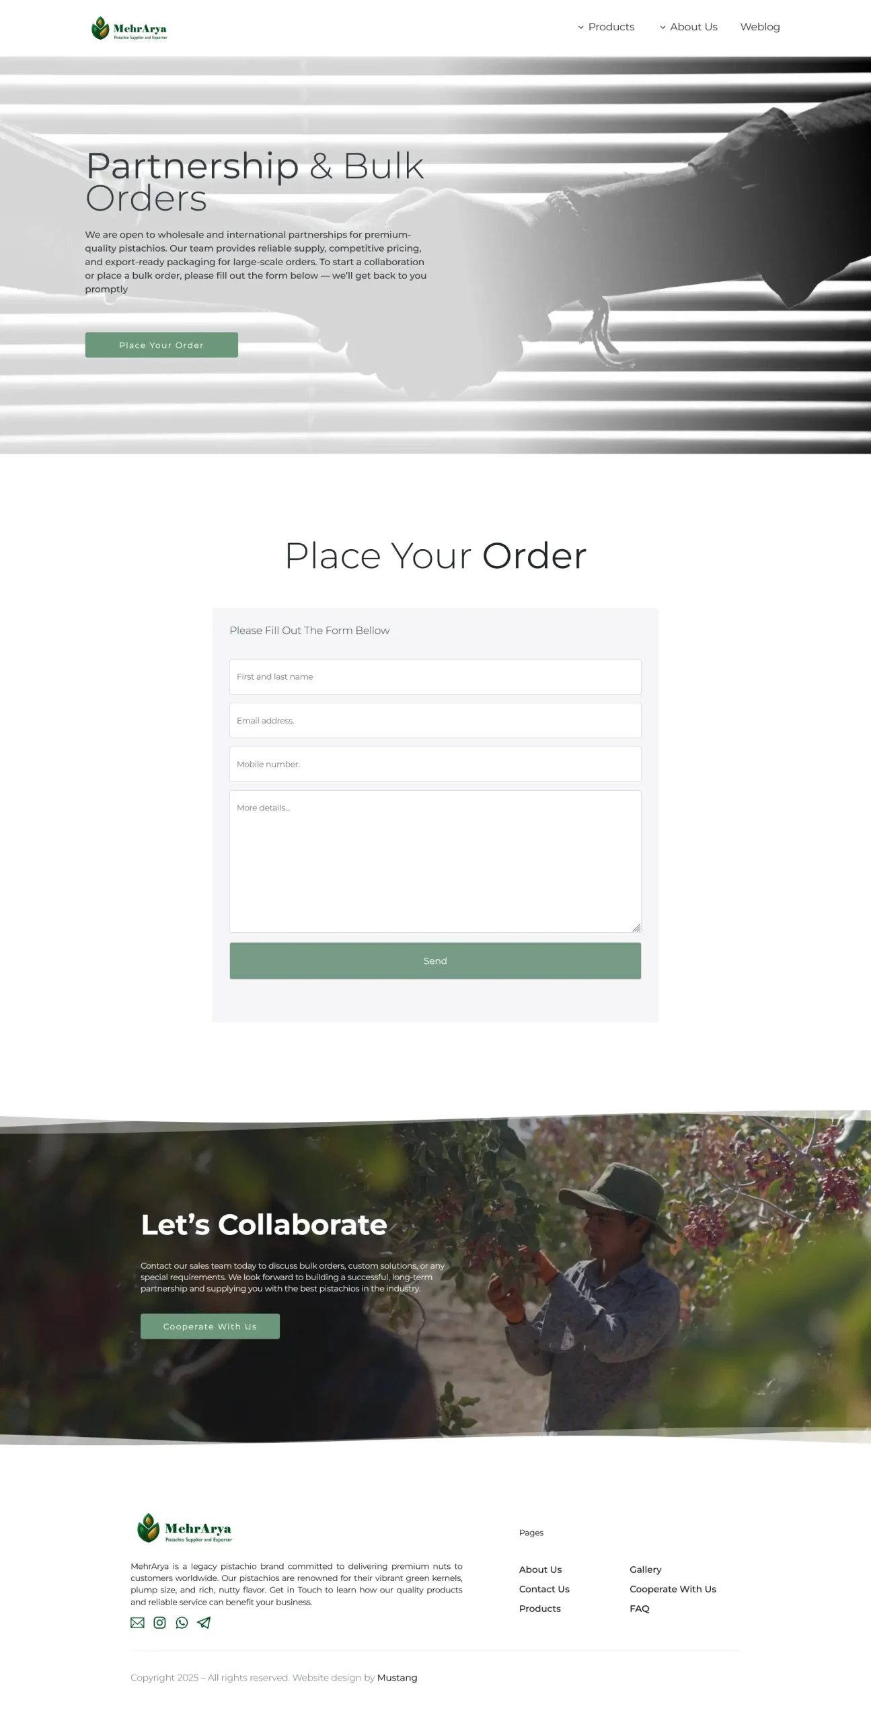Focus the First and last name field

(435, 677)
